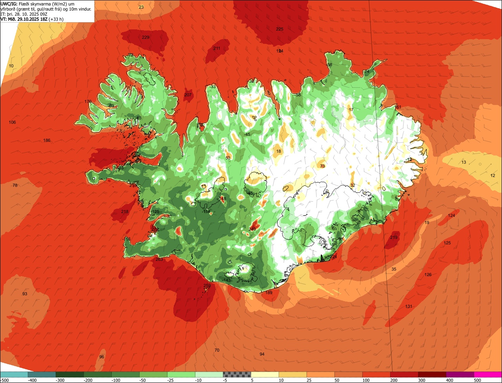The width and height of the screenshot is (502, 383).
Task: Click the map value 131
Action: [409, 306]
